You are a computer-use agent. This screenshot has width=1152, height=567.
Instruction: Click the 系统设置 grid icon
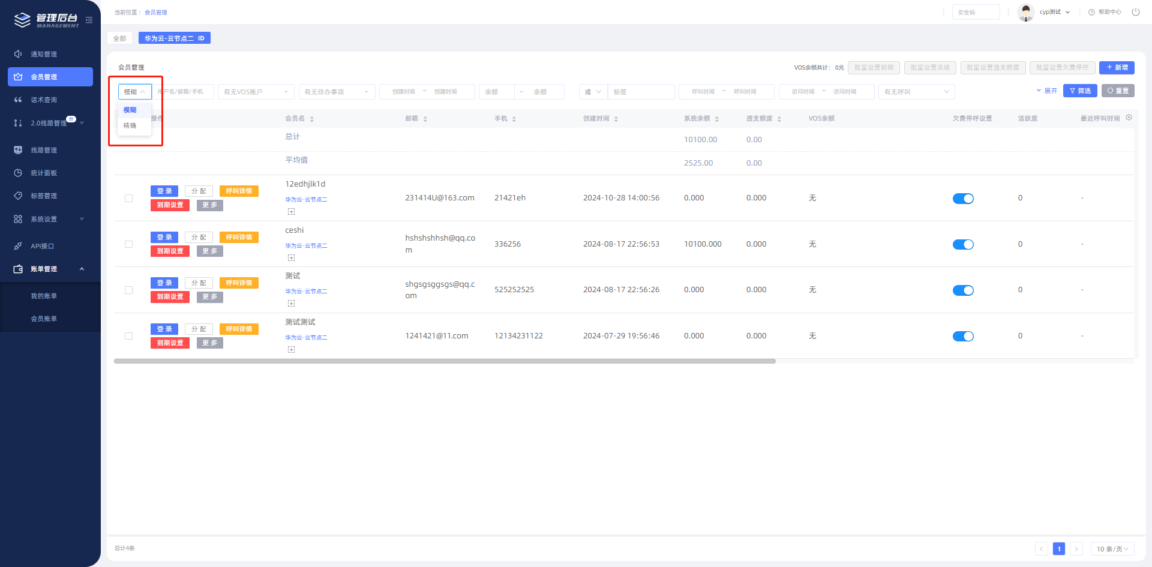tap(18, 219)
